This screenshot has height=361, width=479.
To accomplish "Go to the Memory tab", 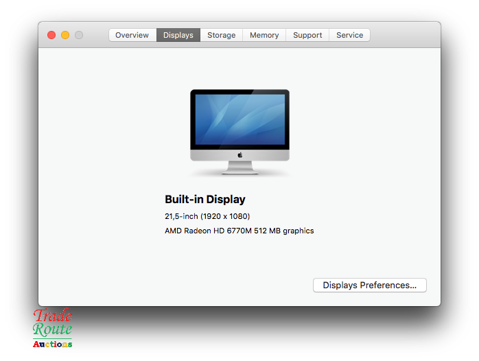I will click(264, 35).
